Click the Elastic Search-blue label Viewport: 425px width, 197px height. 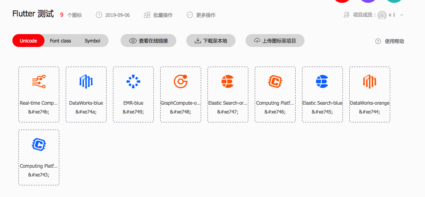coord(322,103)
